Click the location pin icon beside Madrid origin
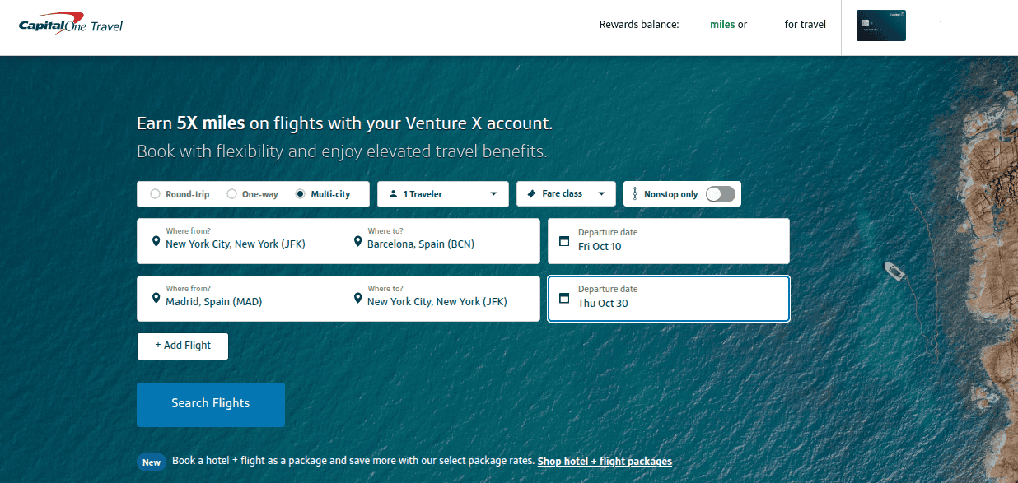Image resolution: width=1018 pixels, height=483 pixels. point(156,300)
